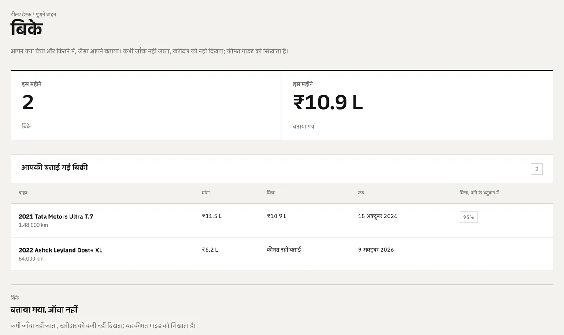Click the कीमत नहीं बताई cell
This screenshot has width=564, height=335.
pos(284,250)
